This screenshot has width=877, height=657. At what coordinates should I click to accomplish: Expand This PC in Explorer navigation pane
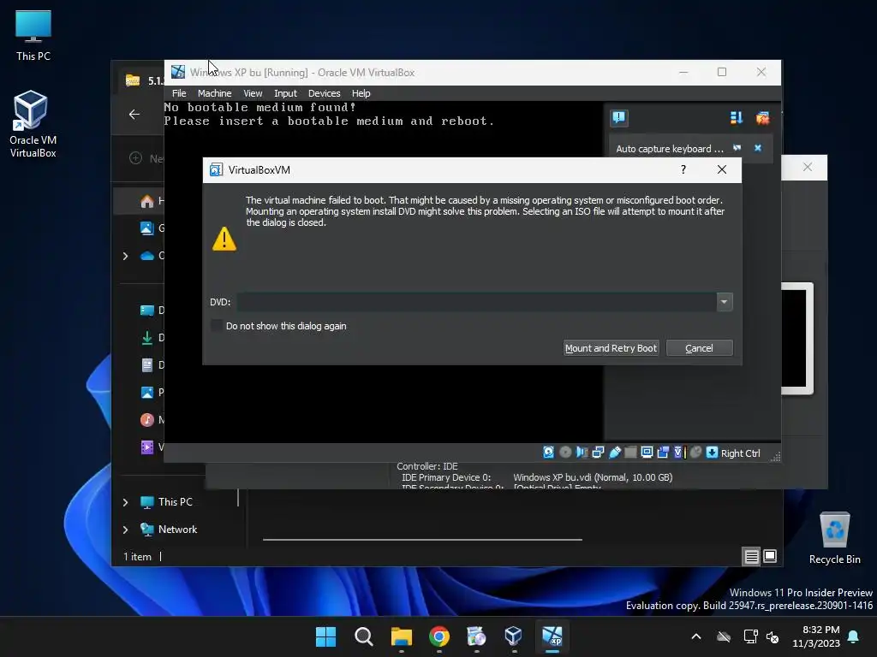pyautogui.click(x=125, y=502)
